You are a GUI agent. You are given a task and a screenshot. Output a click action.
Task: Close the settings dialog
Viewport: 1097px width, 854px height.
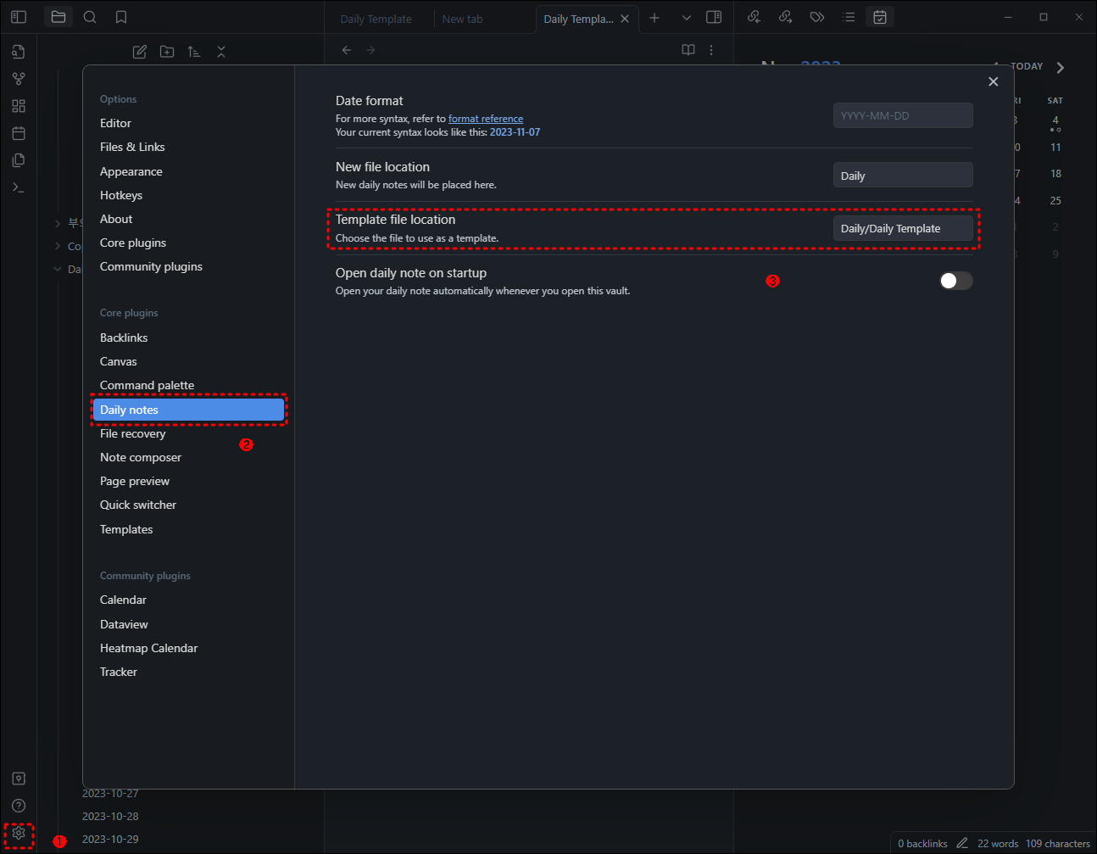click(994, 81)
